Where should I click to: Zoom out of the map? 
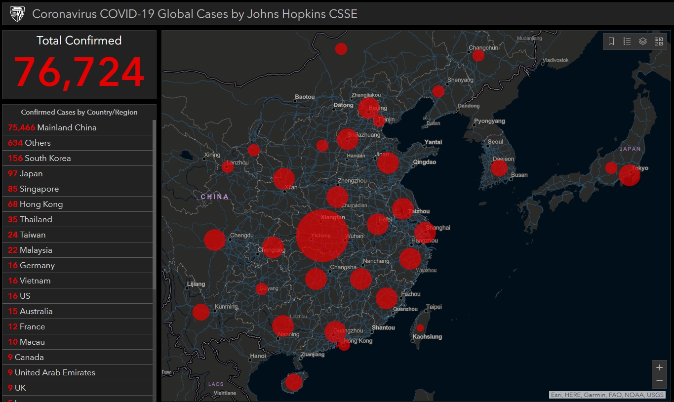[x=659, y=381]
